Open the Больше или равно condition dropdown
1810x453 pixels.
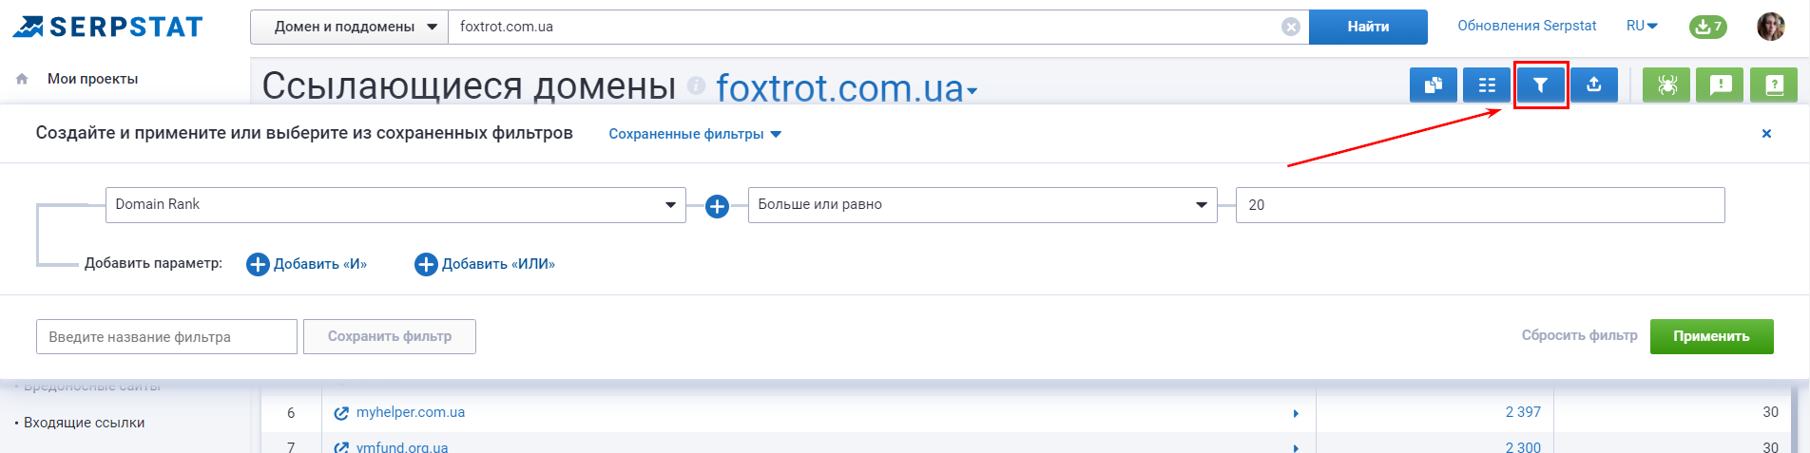pos(982,204)
